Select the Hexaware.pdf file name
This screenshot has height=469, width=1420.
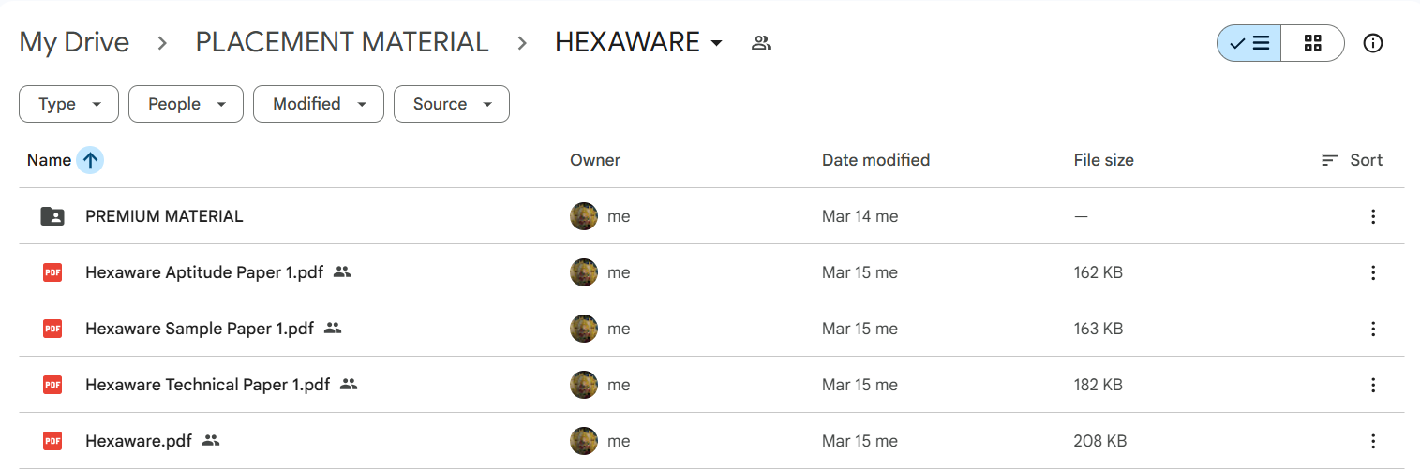[x=139, y=441]
